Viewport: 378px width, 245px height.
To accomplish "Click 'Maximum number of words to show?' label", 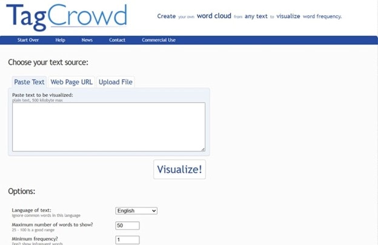I will click(52, 224).
